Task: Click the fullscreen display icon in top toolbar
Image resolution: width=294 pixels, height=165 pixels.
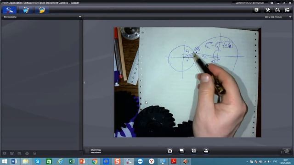Action: coord(256,10)
